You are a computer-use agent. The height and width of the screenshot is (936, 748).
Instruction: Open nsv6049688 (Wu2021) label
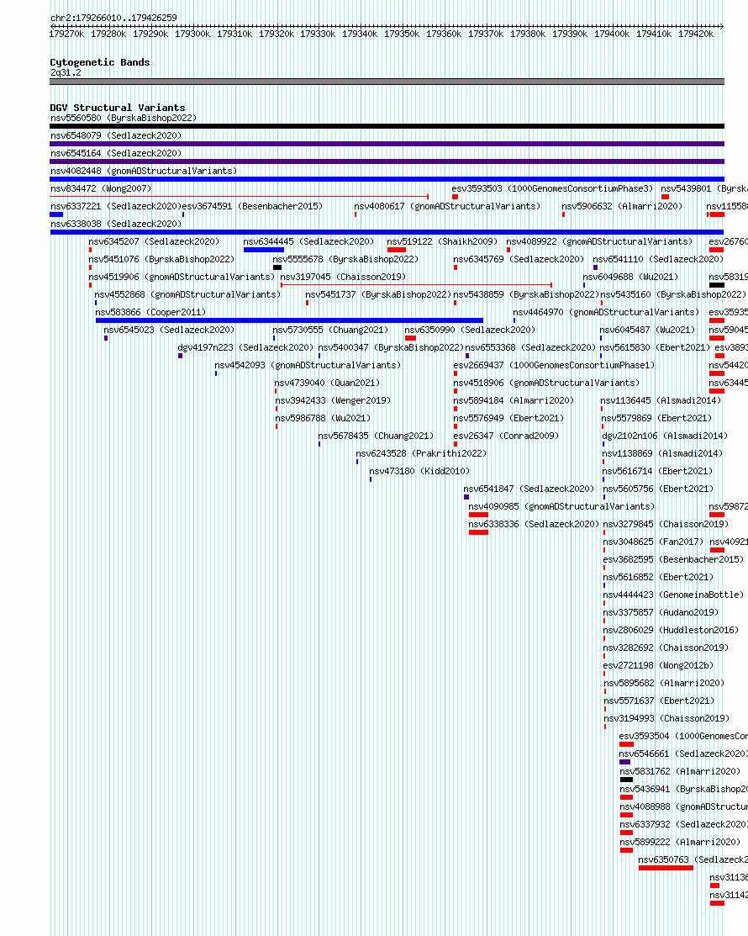pyautogui.click(x=630, y=277)
